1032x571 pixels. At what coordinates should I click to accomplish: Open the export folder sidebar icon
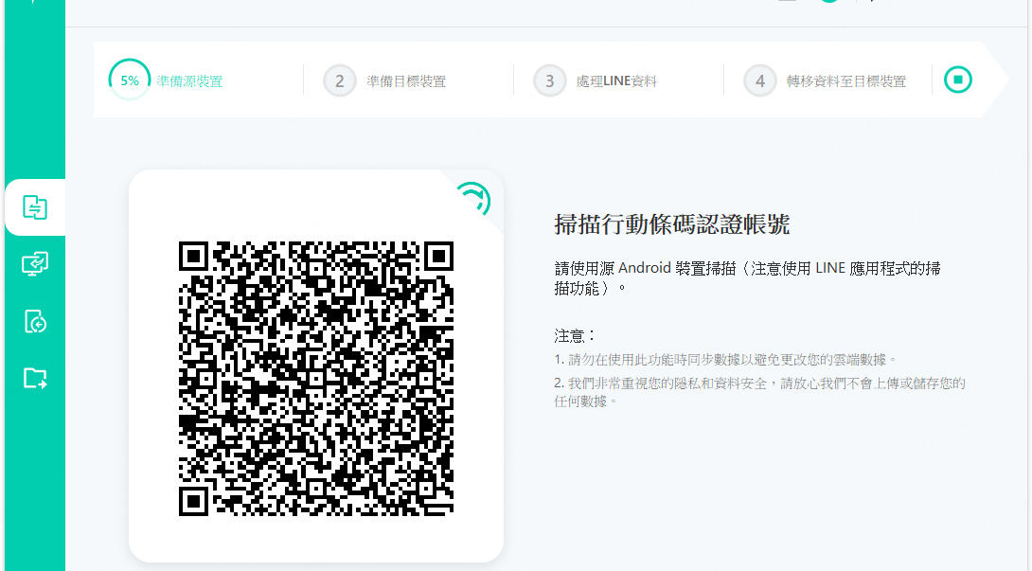[x=35, y=379]
